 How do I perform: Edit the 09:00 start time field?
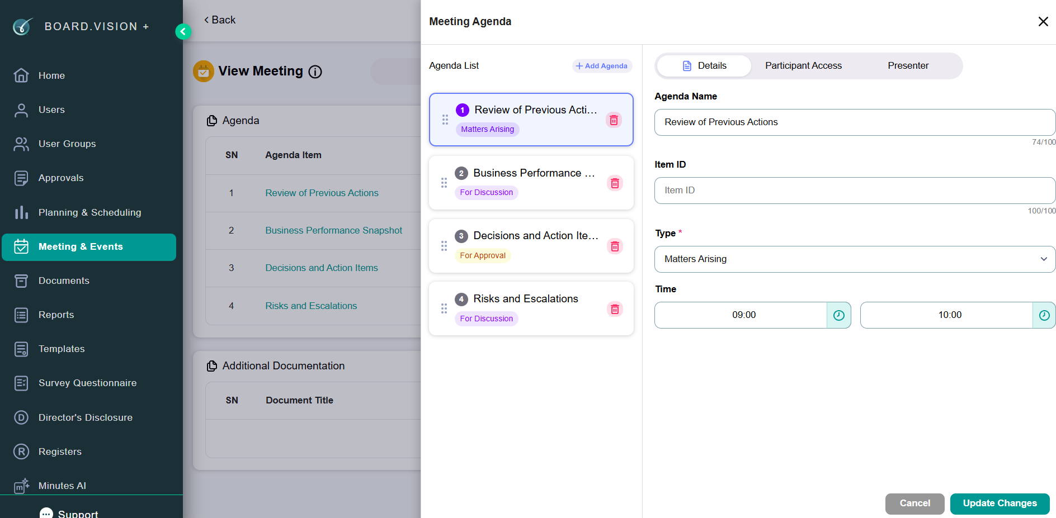[741, 315]
